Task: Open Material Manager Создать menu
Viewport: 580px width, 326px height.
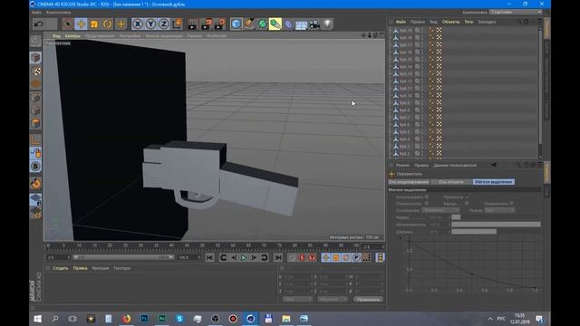Action: [61, 268]
